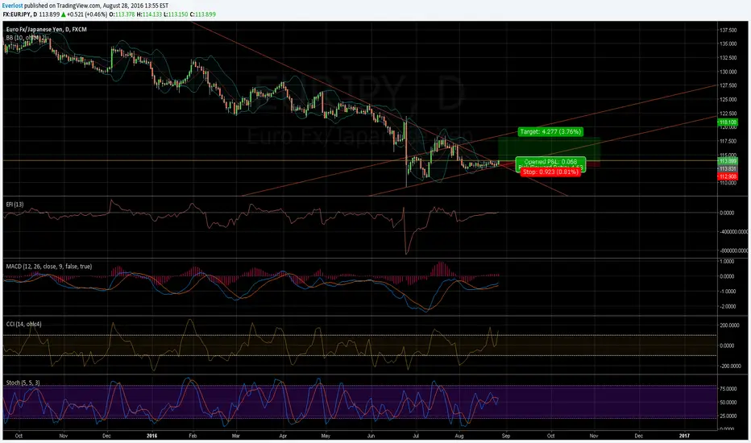
Task: Open the Everlost author link
Action: pyautogui.click(x=12, y=6)
